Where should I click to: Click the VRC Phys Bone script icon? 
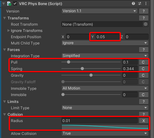click(9, 4)
